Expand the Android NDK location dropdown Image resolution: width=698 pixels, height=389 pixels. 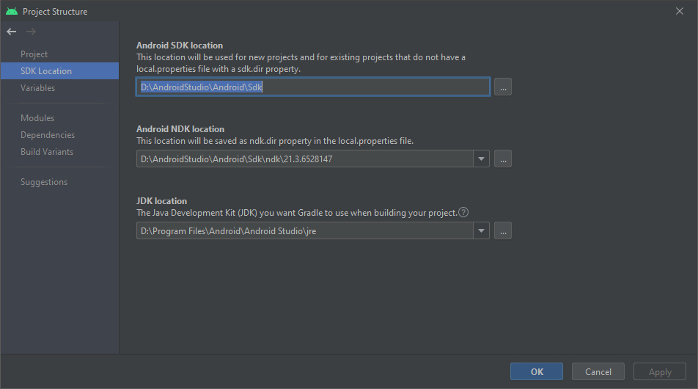click(x=481, y=159)
